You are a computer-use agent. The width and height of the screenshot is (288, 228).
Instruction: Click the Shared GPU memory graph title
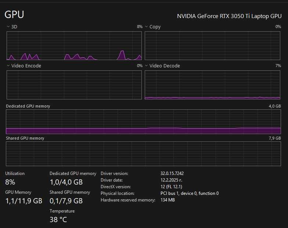tap(25, 138)
